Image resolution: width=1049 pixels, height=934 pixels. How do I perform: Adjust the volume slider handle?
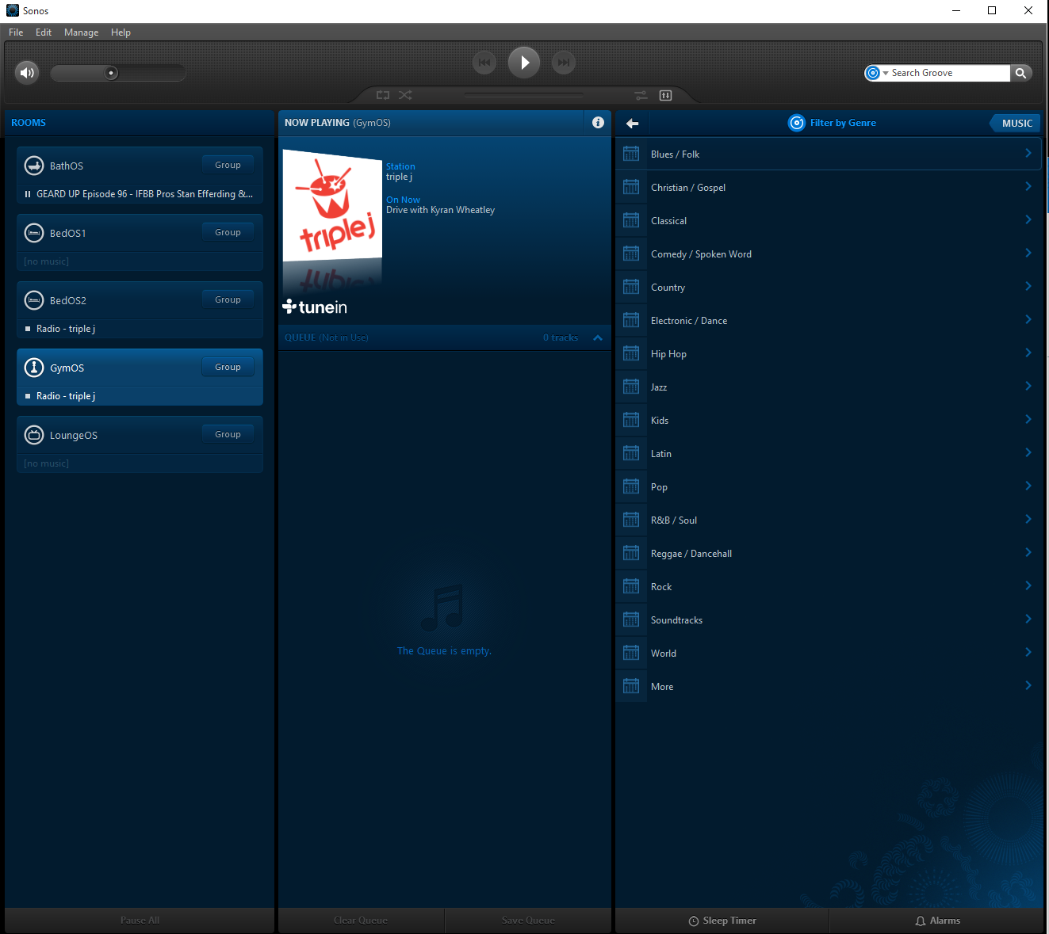[x=112, y=73]
